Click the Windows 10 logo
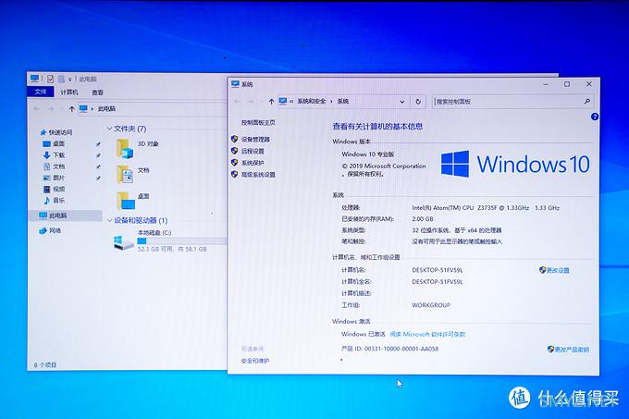This screenshot has height=419, width=629. [x=515, y=164]
